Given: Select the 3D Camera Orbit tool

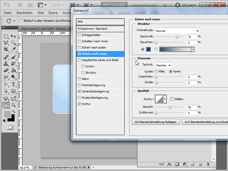Looking at the screenshot, I should [x=13, y=99].
